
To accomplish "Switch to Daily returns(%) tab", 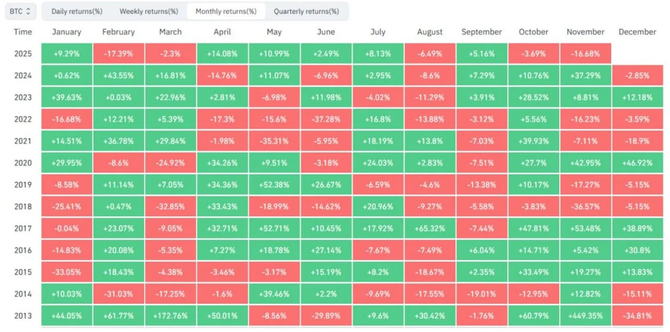I will [76, 11].
